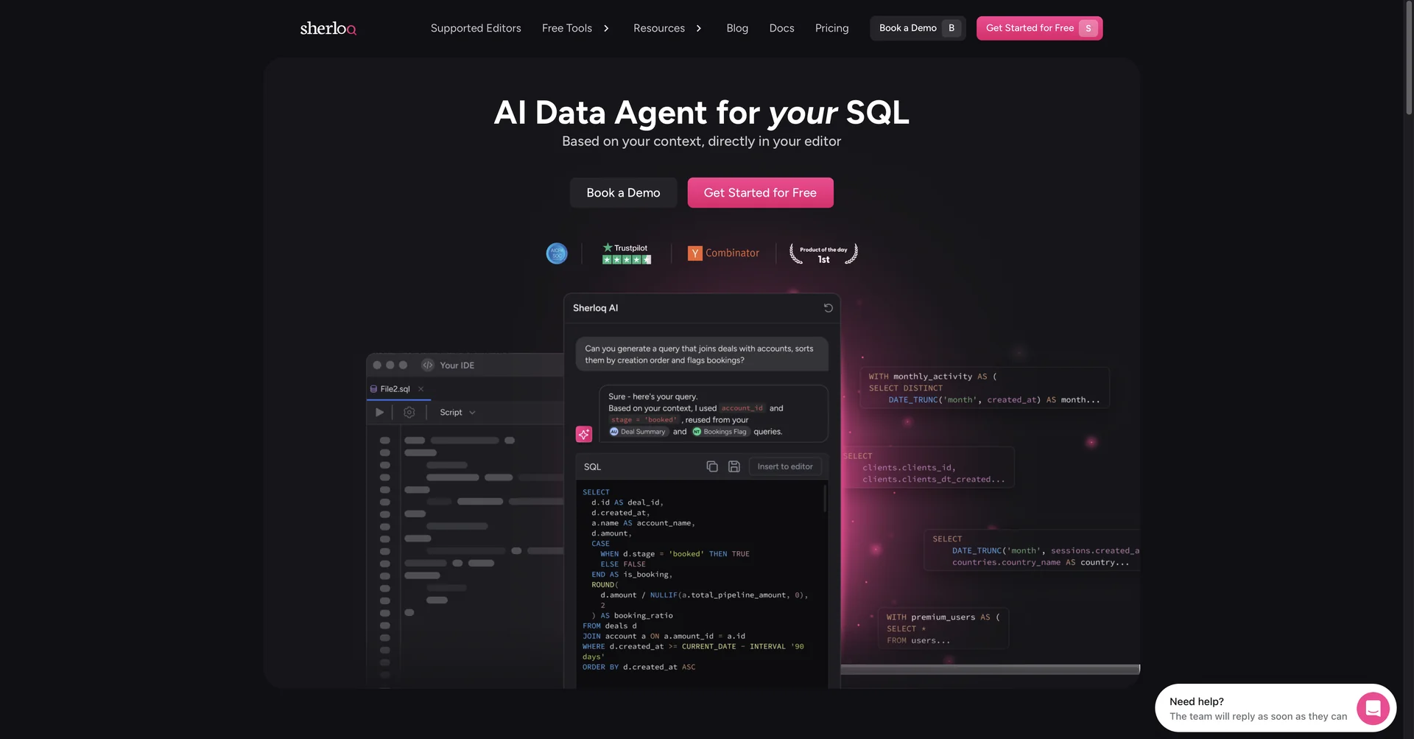Close the File2.sql tab
This screenshot has height=739, width=1414.
coord(421,388)
